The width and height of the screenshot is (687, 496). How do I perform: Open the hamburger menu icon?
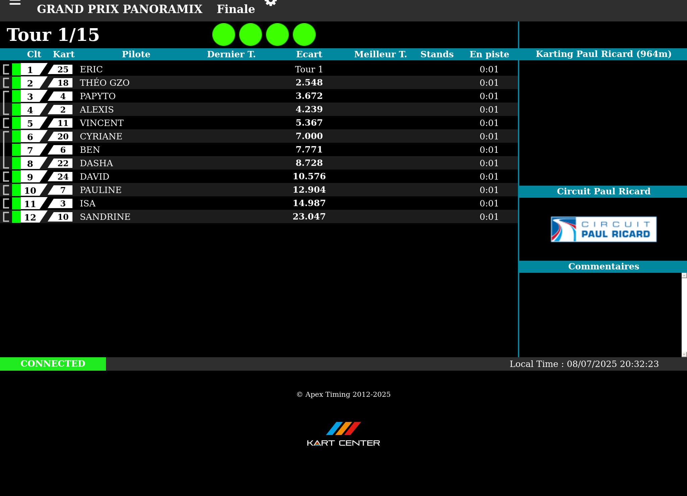pos(15,3)
